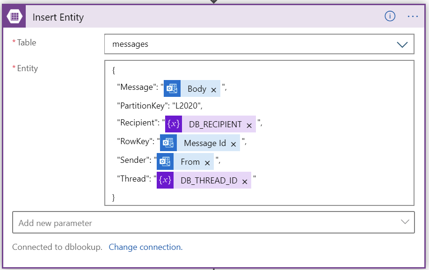Remove the From token
This screenshot has width=429, height=270.
(x=207, y=163)
